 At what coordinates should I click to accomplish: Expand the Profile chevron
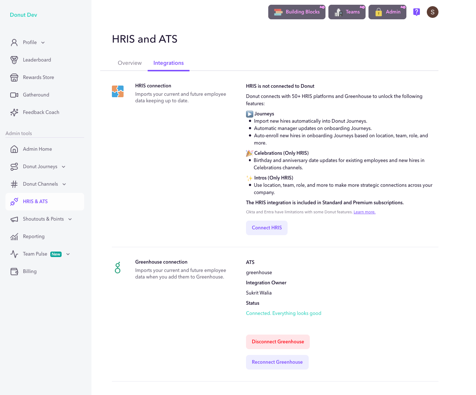tap(43, 43)
